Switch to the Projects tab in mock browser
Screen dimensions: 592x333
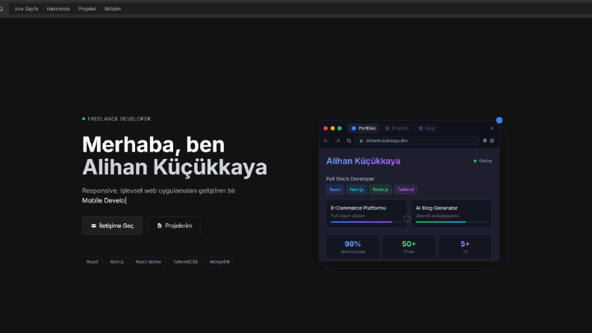[x=396, y=128]
